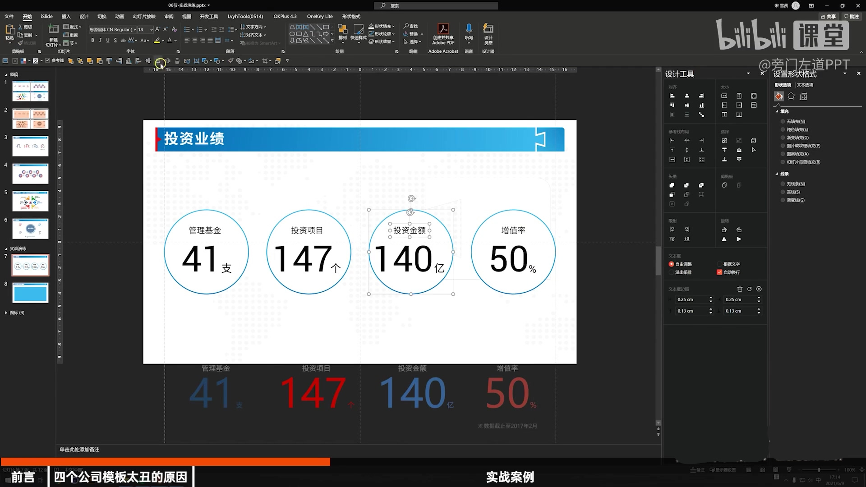The image size is (866, 487).
Task: Click the flip horizontal icon under 旋转
Action: coord(724,239)
